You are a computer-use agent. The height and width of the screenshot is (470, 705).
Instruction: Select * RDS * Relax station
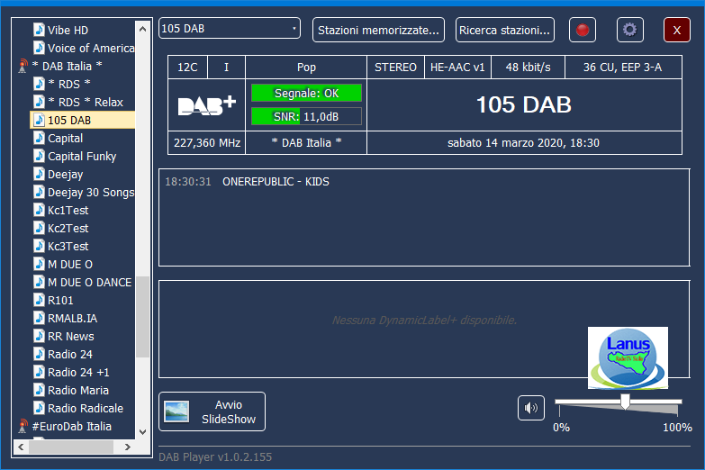[86, 102]
